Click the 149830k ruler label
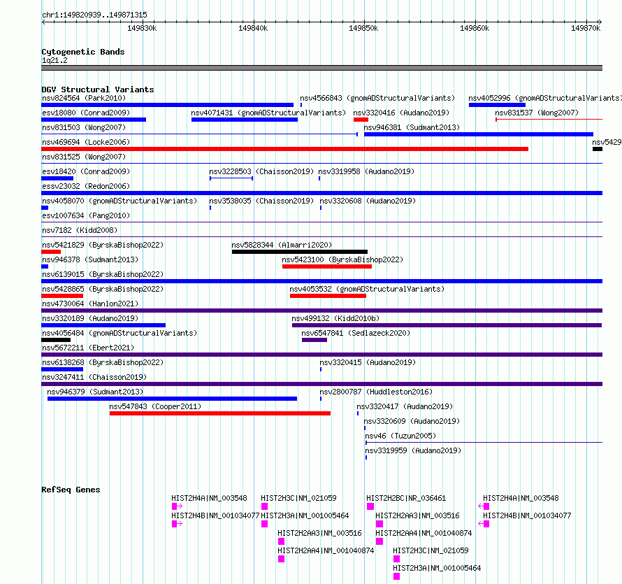The height and width of the screenshot is (584, 622). (x=142, y=28)
